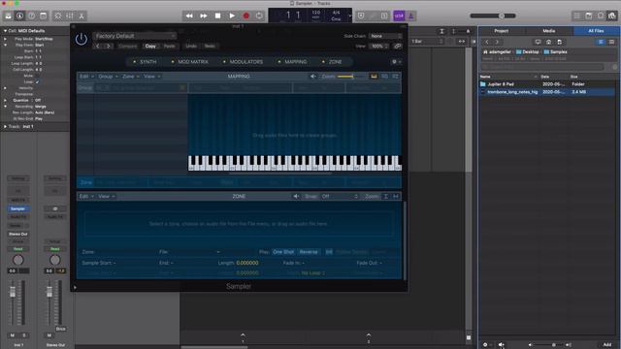The height and width of the screenshot is (349, 621).
Task: Go to the next Sampler preset
Action: click(x=108, y=47)
